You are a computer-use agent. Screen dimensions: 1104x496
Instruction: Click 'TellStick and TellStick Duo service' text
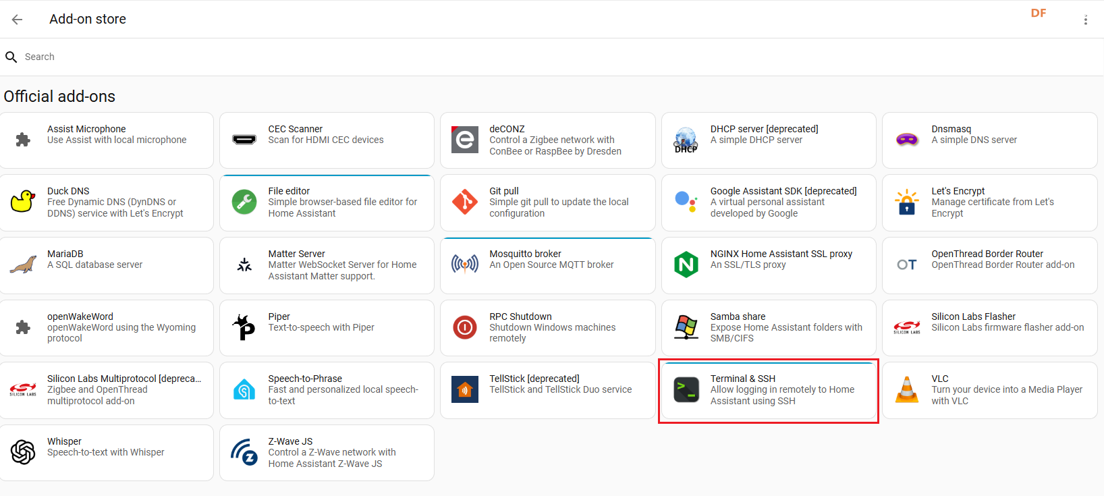point(561,389)
